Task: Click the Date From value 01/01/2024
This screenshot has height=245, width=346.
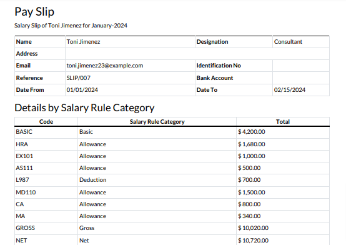Action: tap(82, 90)
